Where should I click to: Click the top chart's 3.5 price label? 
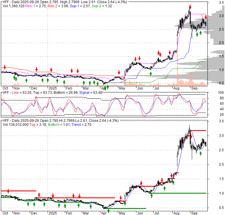tap(221, 2)
